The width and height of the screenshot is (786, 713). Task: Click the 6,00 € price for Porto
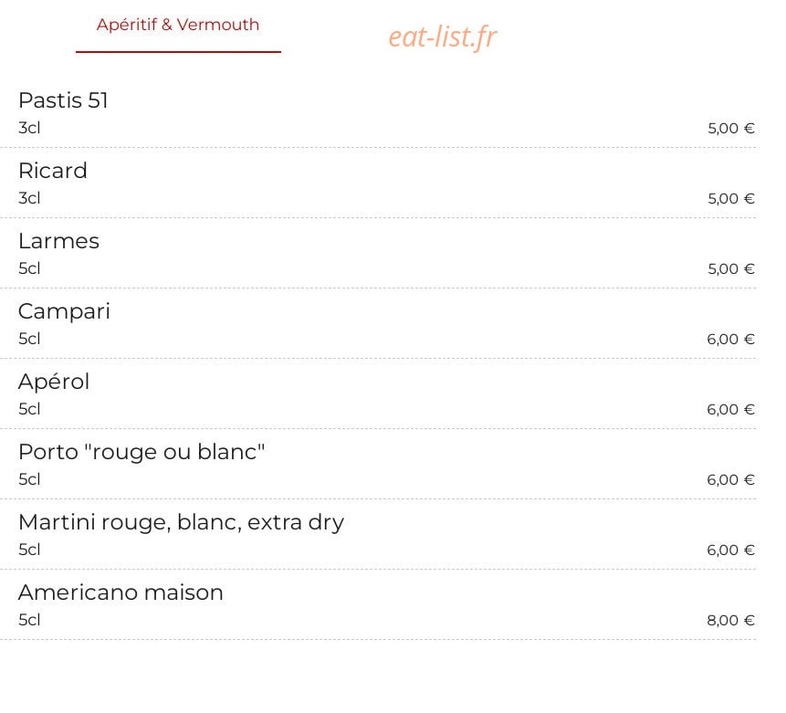tap(730, 480)
